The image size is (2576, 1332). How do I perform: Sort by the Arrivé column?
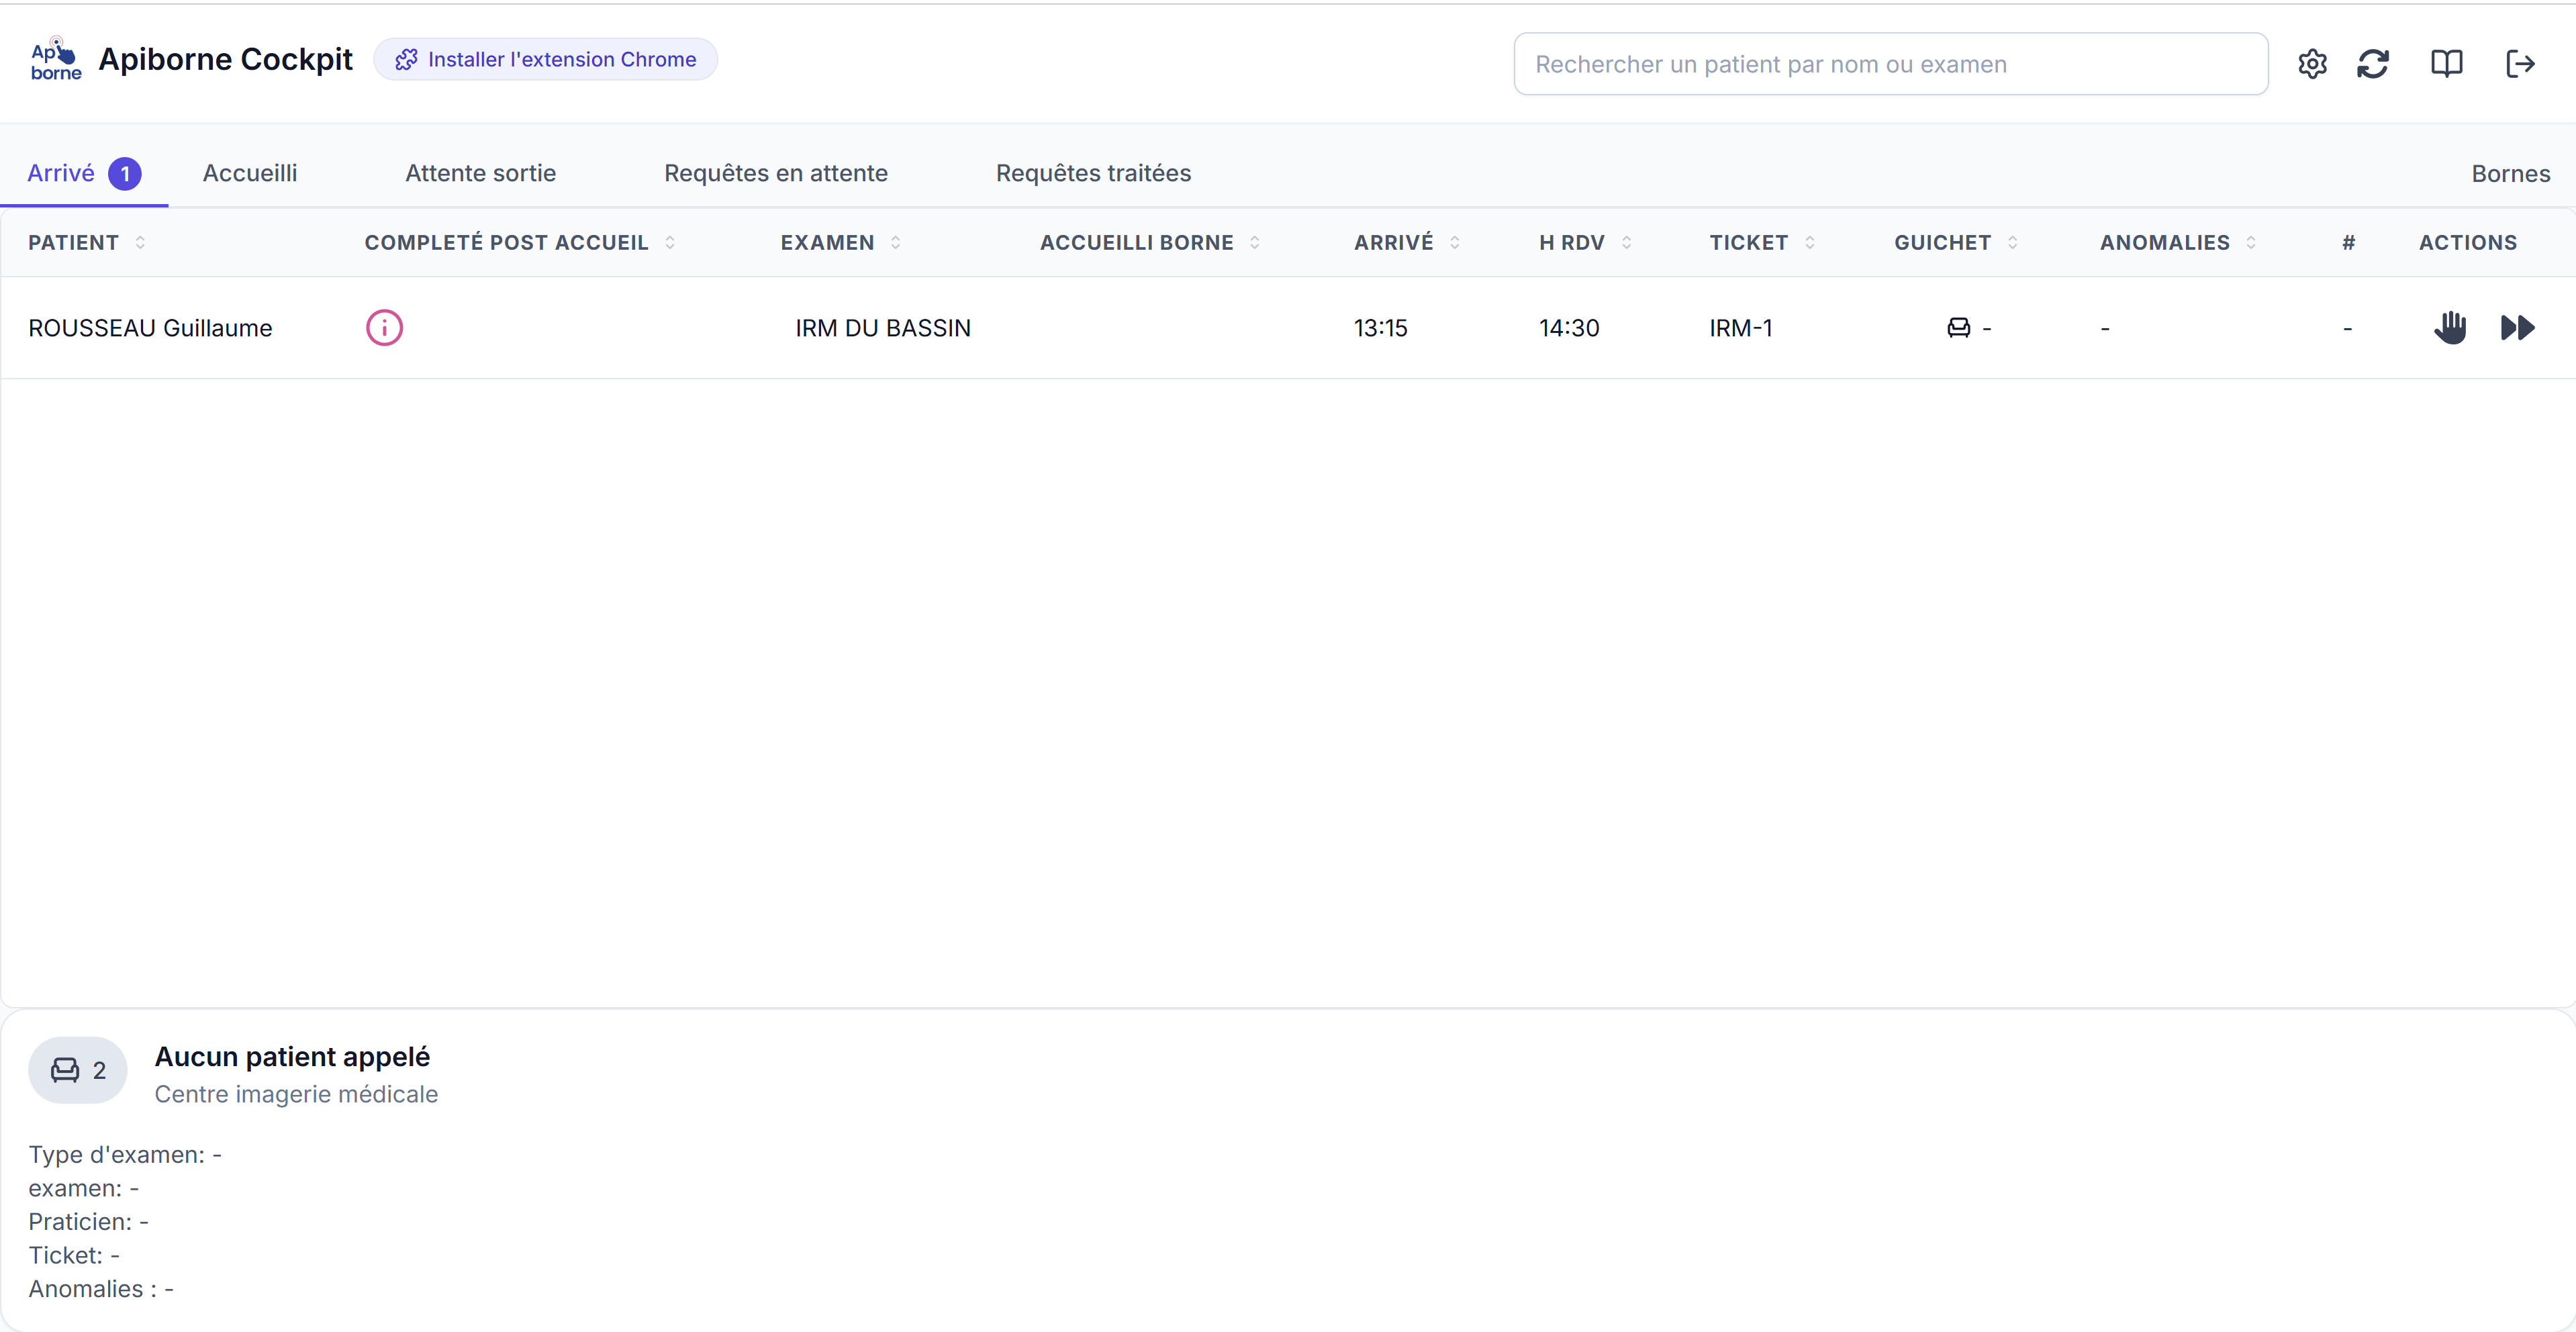click(x=1406, y=243)
